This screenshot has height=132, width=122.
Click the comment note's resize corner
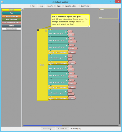pos(89,26)
